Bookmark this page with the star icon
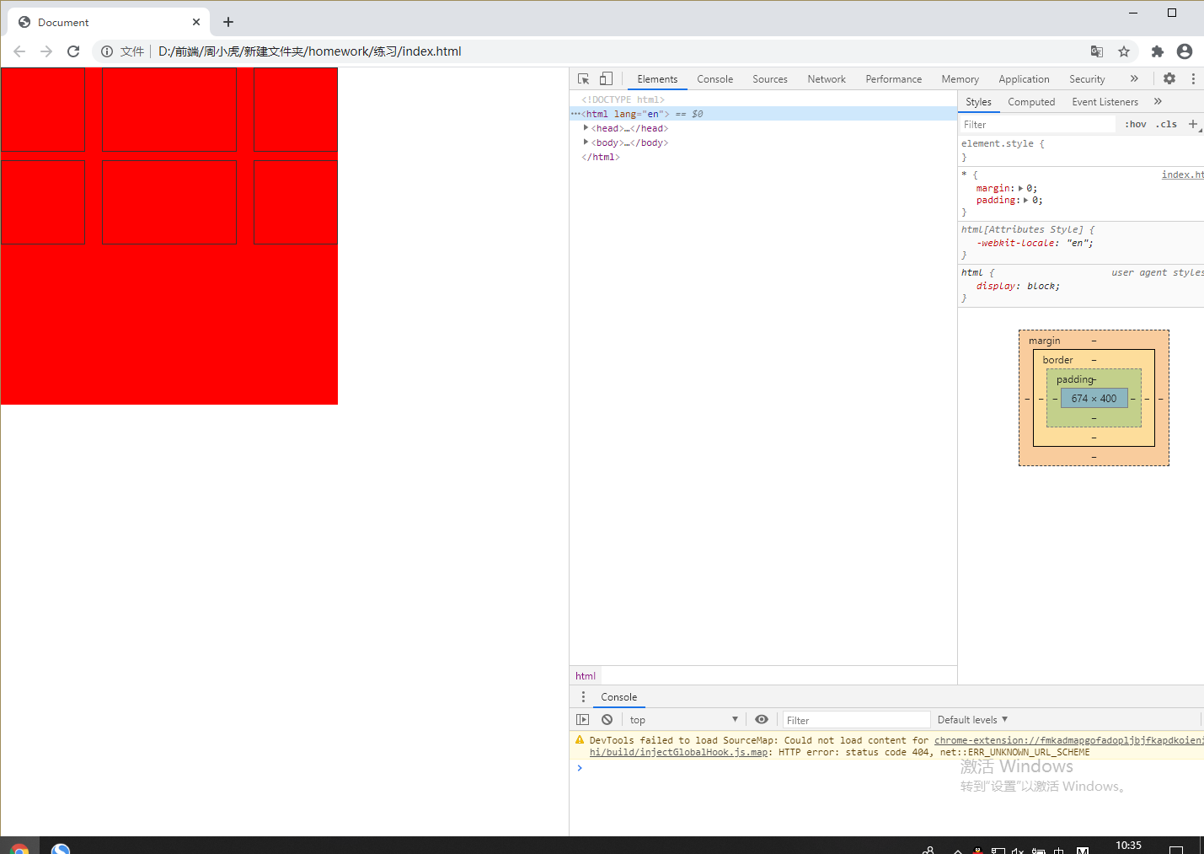The width and height of the screenshot is (1204, 854). (x=1124, y=51)
